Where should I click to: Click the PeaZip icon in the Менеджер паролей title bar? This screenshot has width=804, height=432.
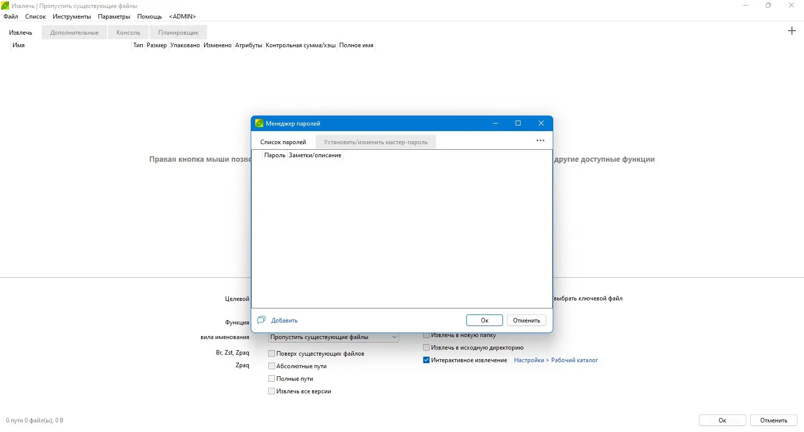pyautogui.click(x=259, y=123)
